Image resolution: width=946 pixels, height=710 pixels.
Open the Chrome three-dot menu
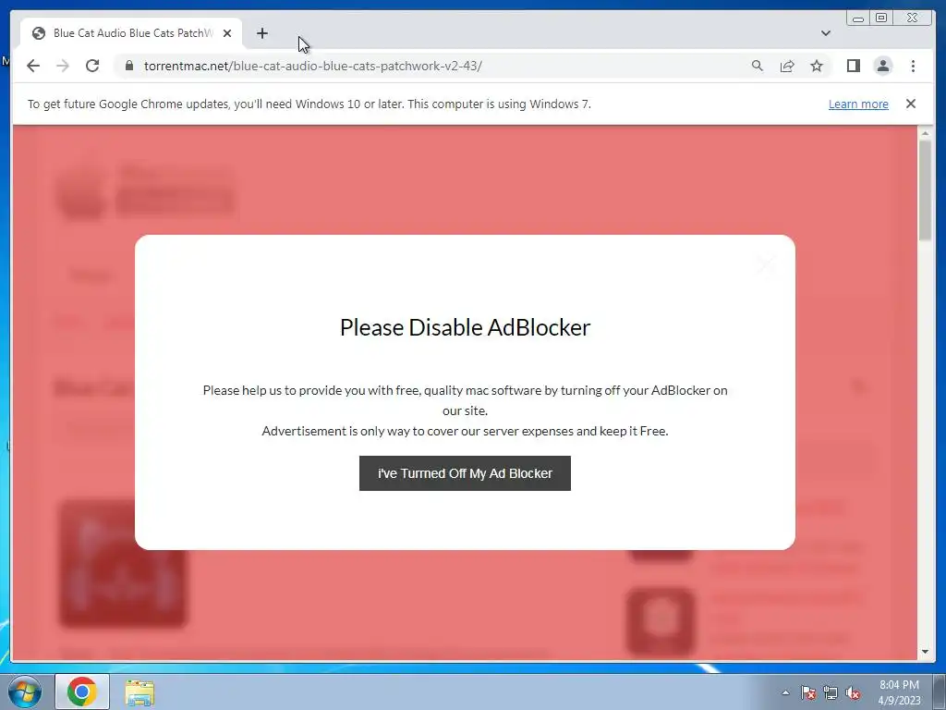913,66
